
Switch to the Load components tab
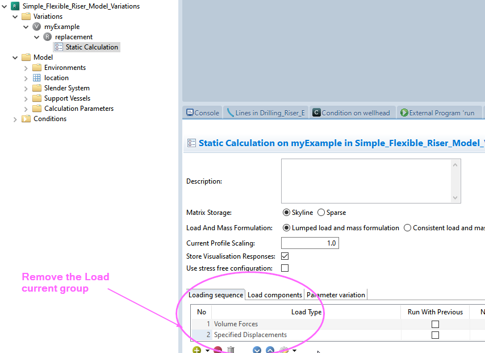point(274,295)
